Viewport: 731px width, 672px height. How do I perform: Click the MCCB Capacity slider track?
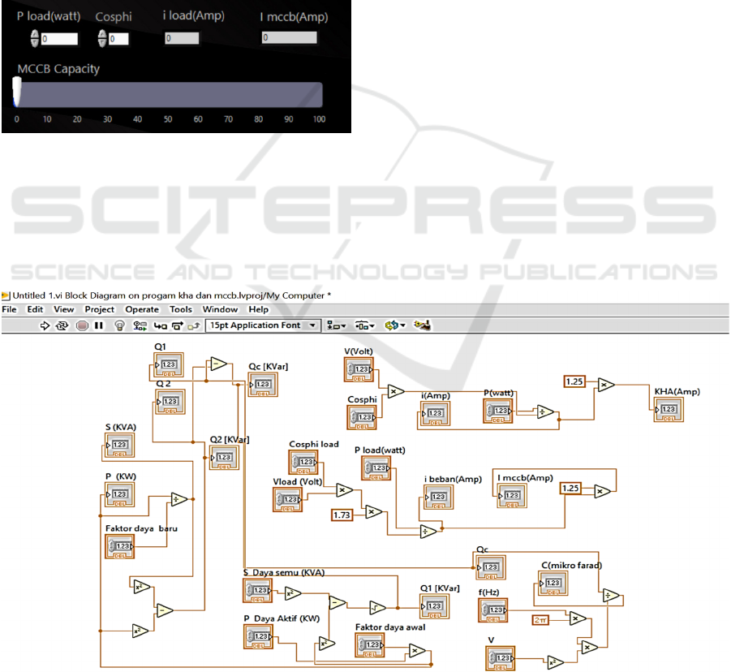point(169,95)
